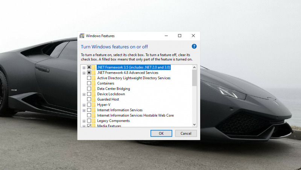Click folder icon beside .NET Framework 4.8
The height and width of the screenshot is (170, 301).
(93, 72)
